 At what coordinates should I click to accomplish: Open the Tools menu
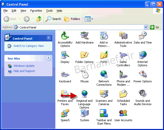[49, 11]
